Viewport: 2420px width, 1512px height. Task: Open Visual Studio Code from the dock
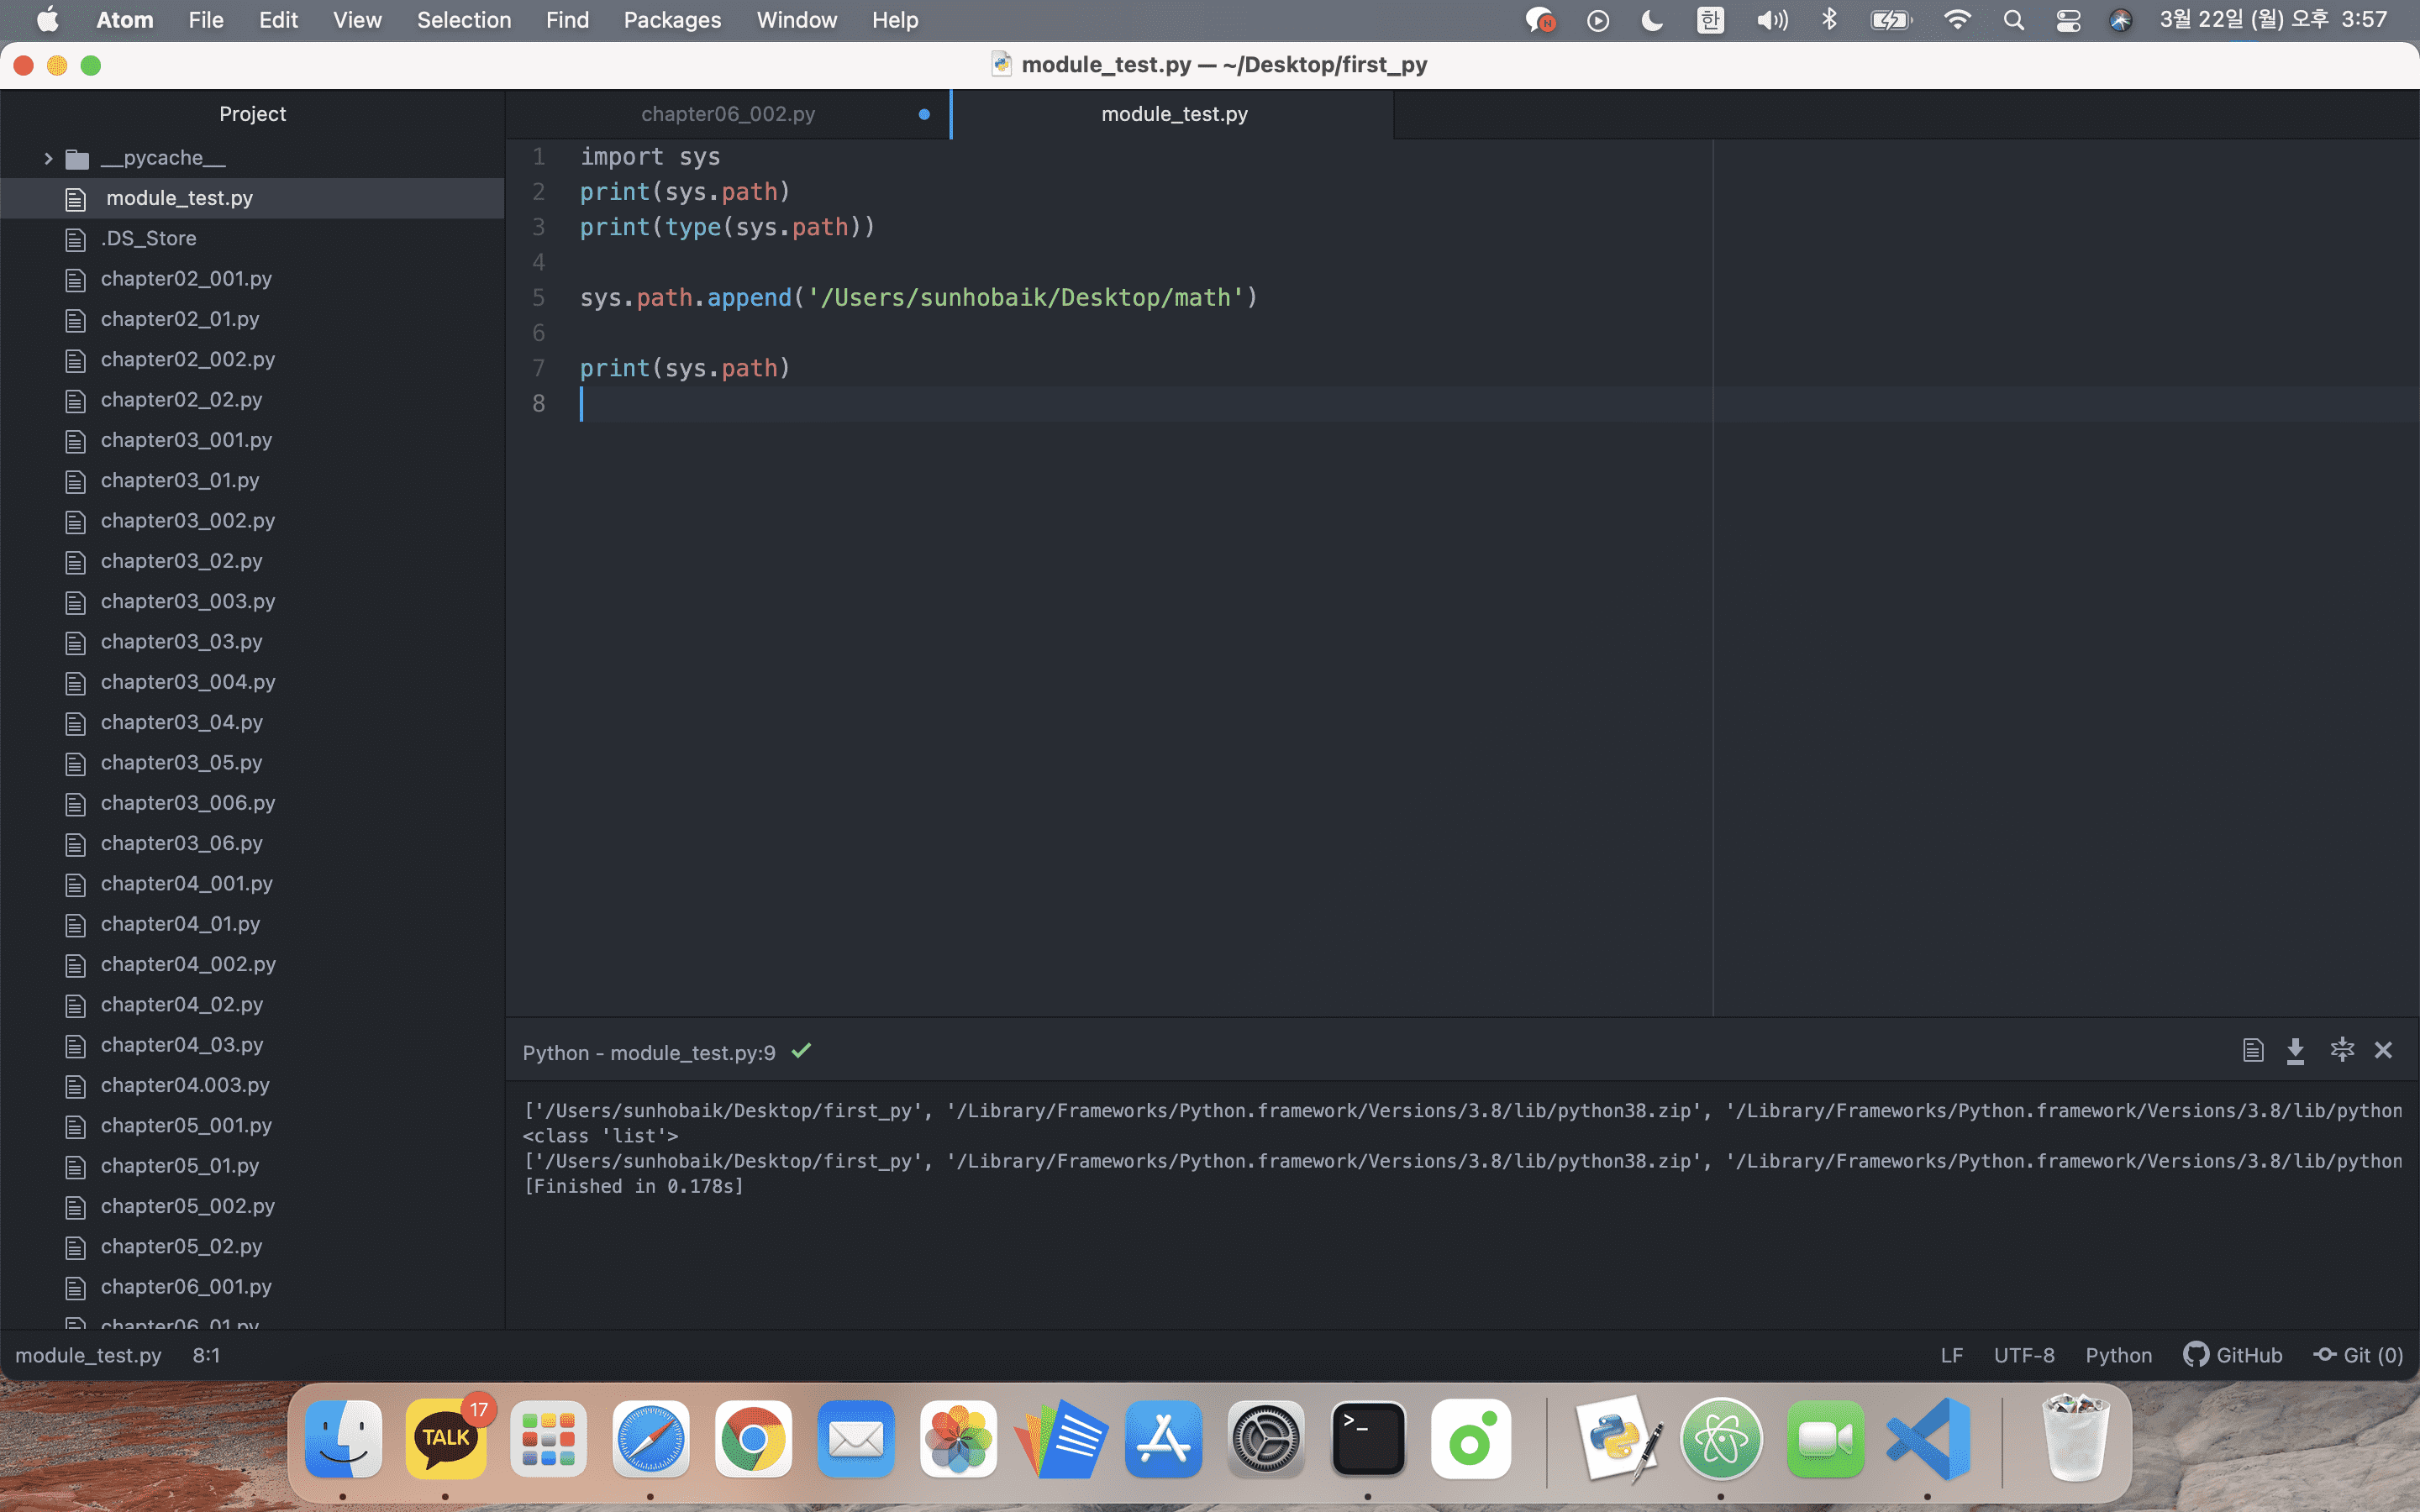point(1927,1439)
